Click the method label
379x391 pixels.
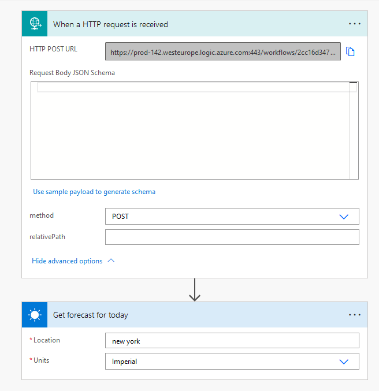(42, 215)
